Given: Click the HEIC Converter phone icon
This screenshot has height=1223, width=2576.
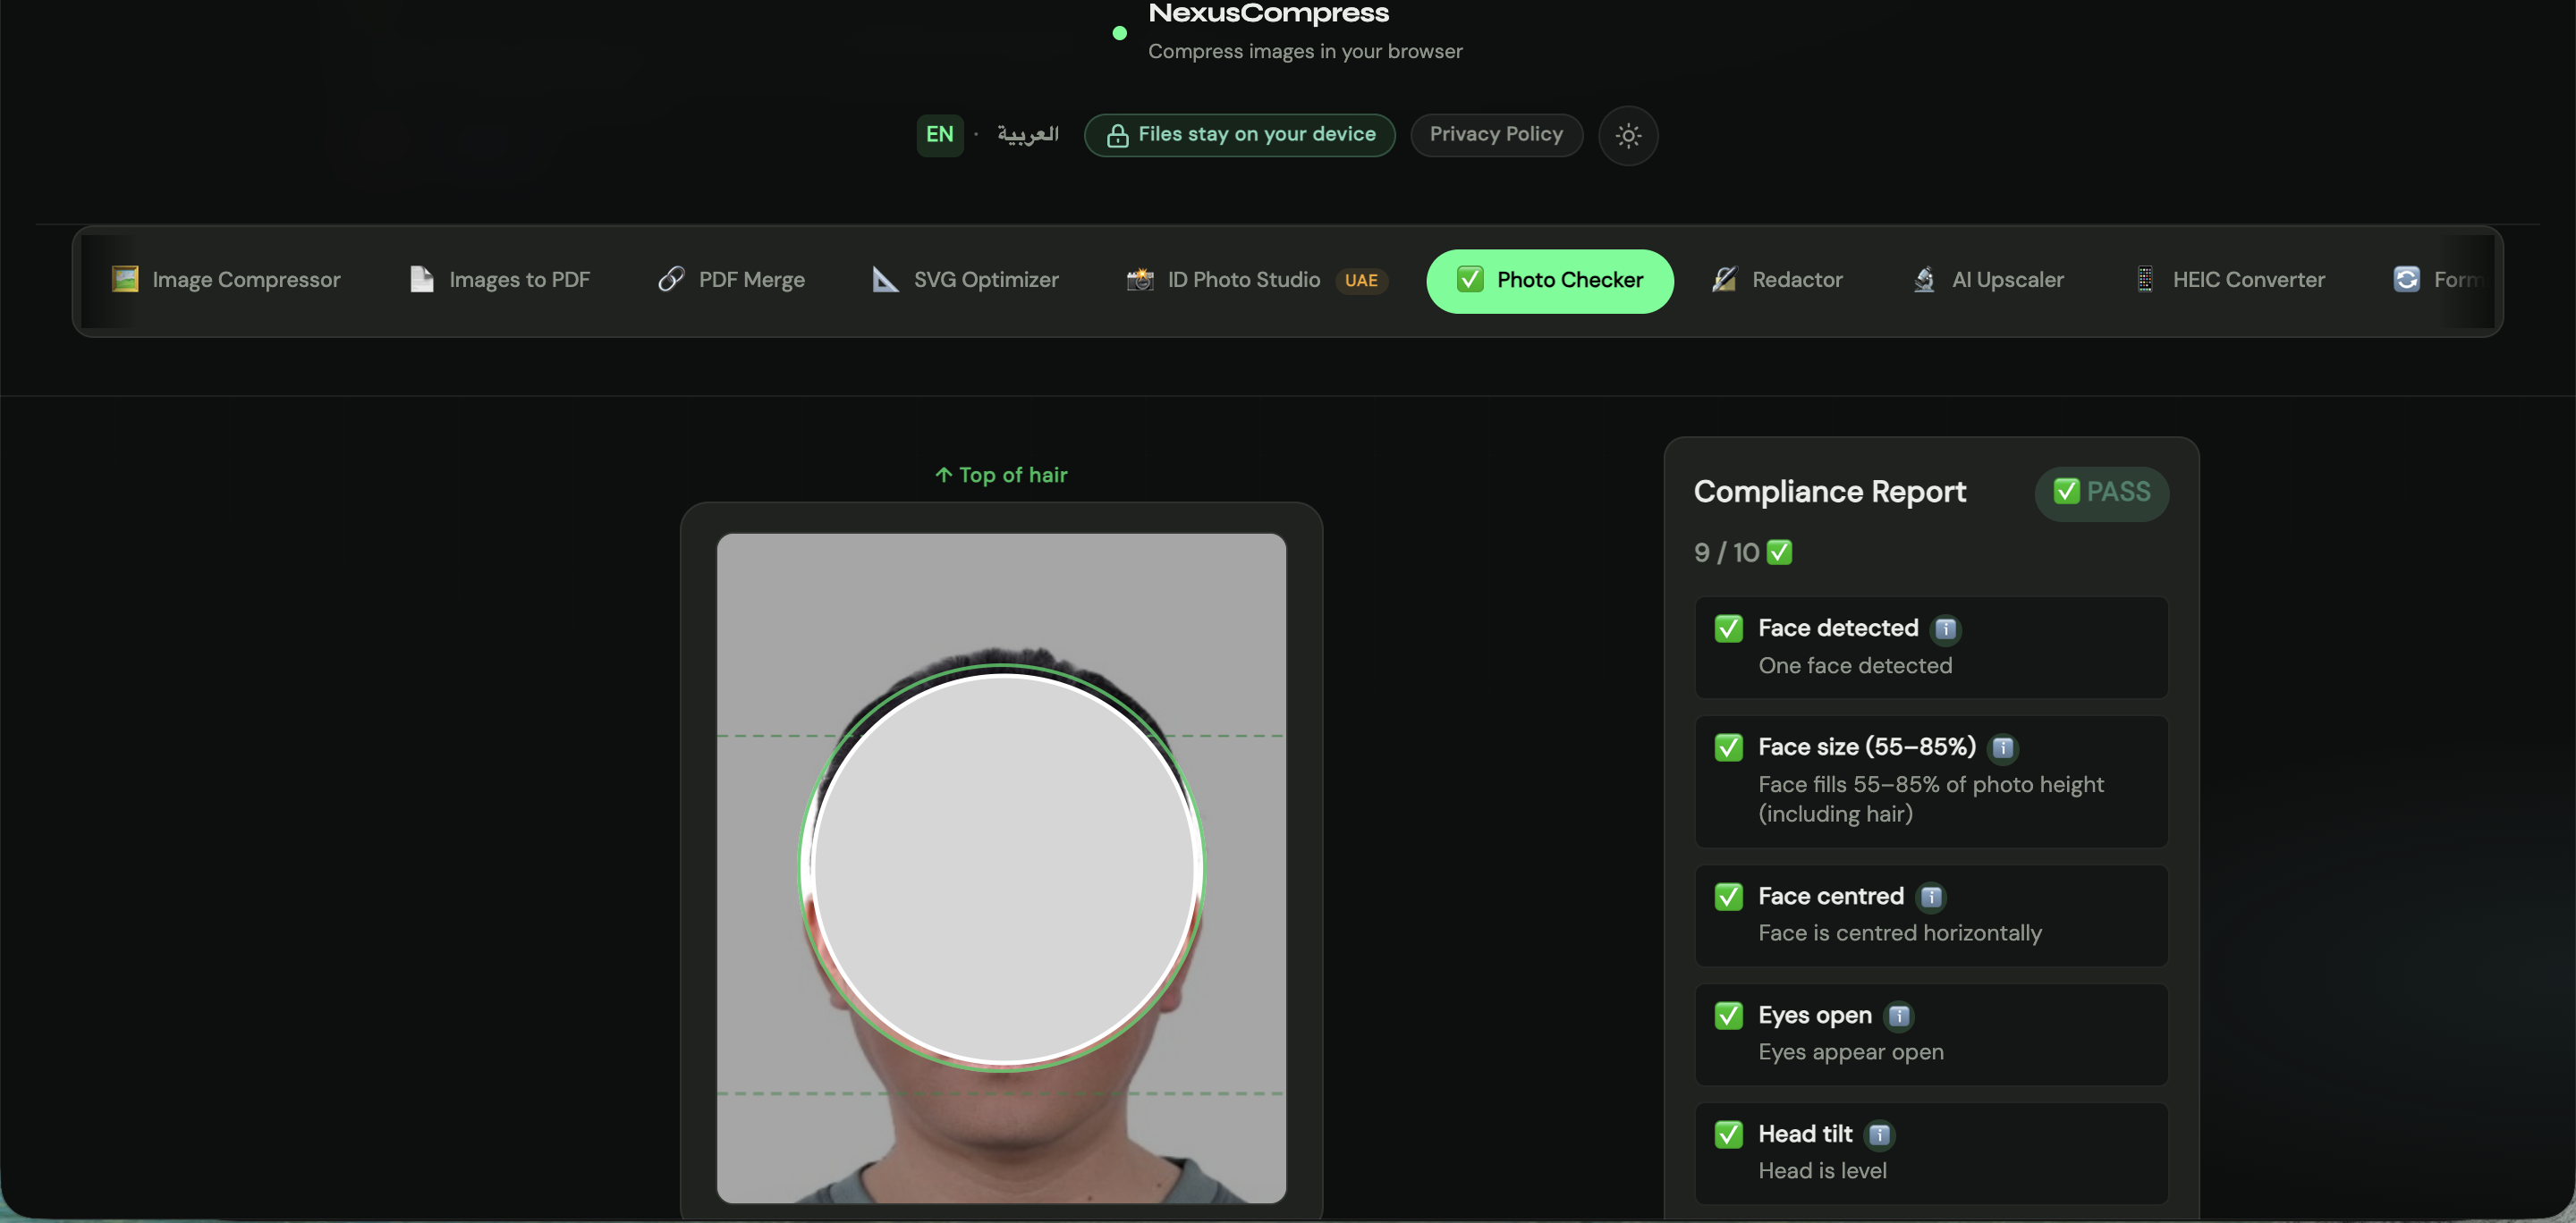Looking at the screenshot, I should (2145, 280).
